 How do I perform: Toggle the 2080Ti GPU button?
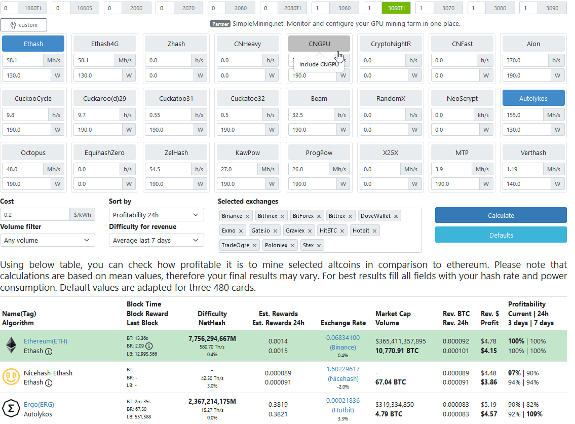click(292, 8)
